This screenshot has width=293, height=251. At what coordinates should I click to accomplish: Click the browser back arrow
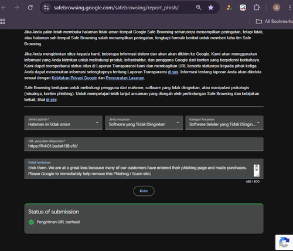pyautogui.click(x=4, y=8)
